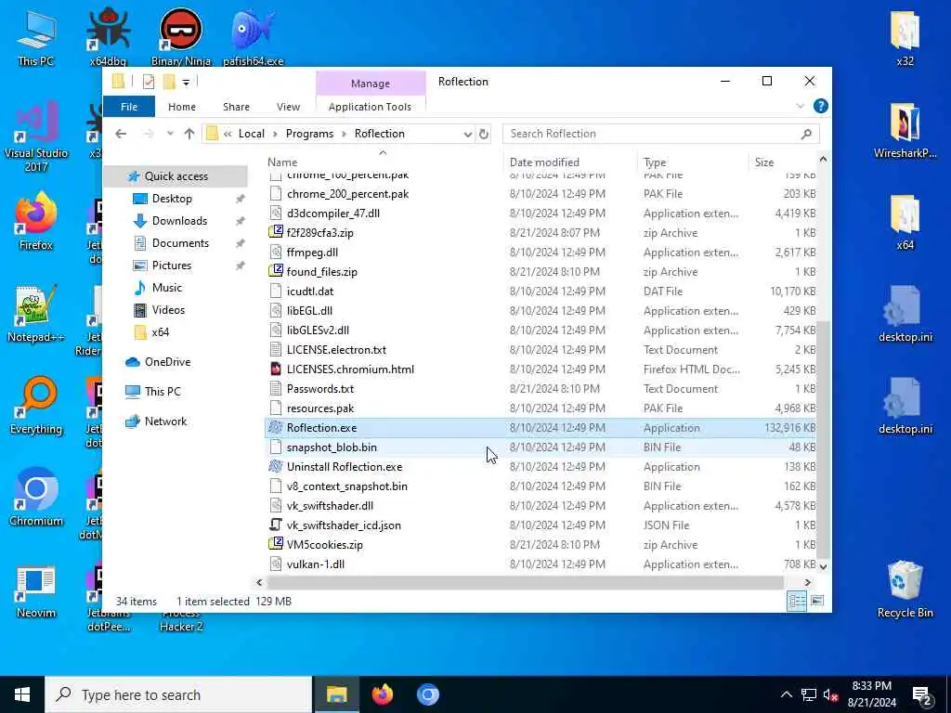Open the Notepad++ desktop shortcut
Viewport: 951px width, 713px height.
[x=36, y=314]
